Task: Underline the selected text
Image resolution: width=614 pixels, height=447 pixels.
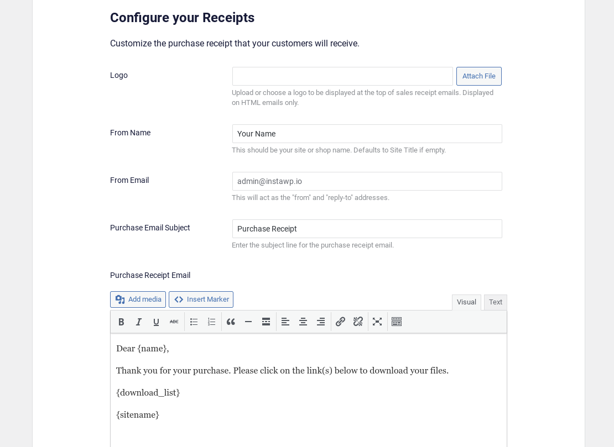Action: (x=156, y=322)
